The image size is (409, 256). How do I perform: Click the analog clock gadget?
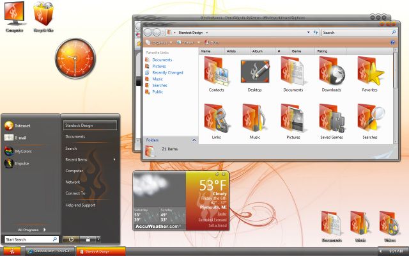click(x=75, y=58)
